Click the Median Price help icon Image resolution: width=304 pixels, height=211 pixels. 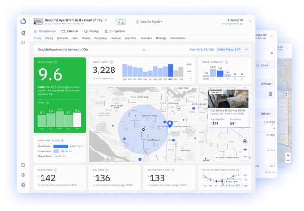[55, 170]
